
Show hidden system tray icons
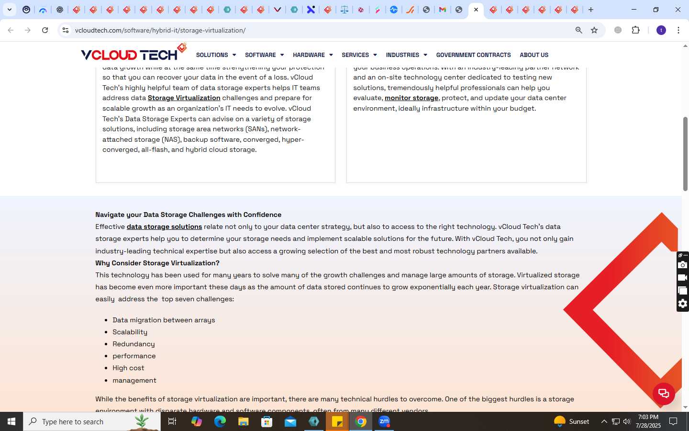pyautogui.click(x=604, y=421)
